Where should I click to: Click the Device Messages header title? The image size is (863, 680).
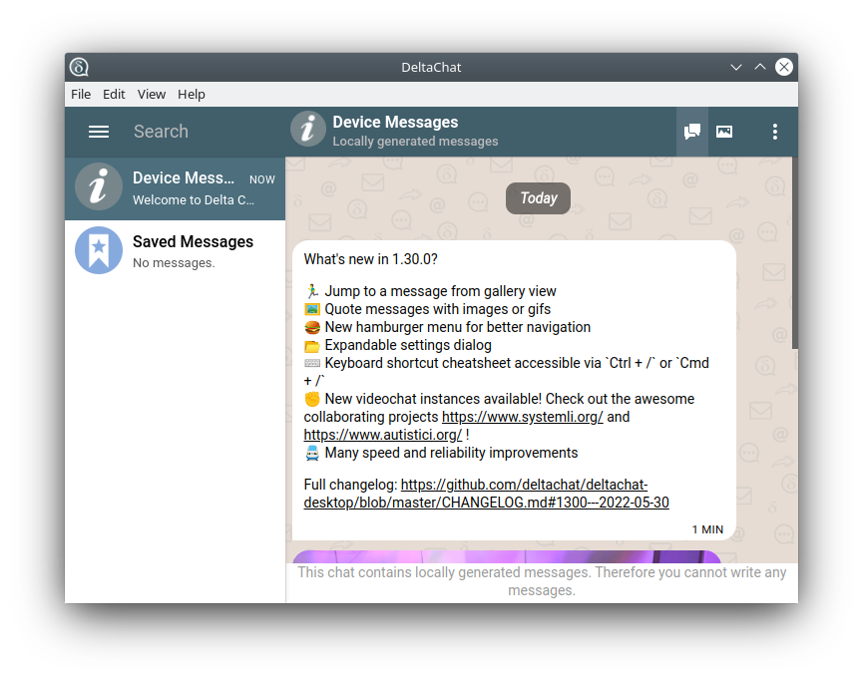coord(395,123)
